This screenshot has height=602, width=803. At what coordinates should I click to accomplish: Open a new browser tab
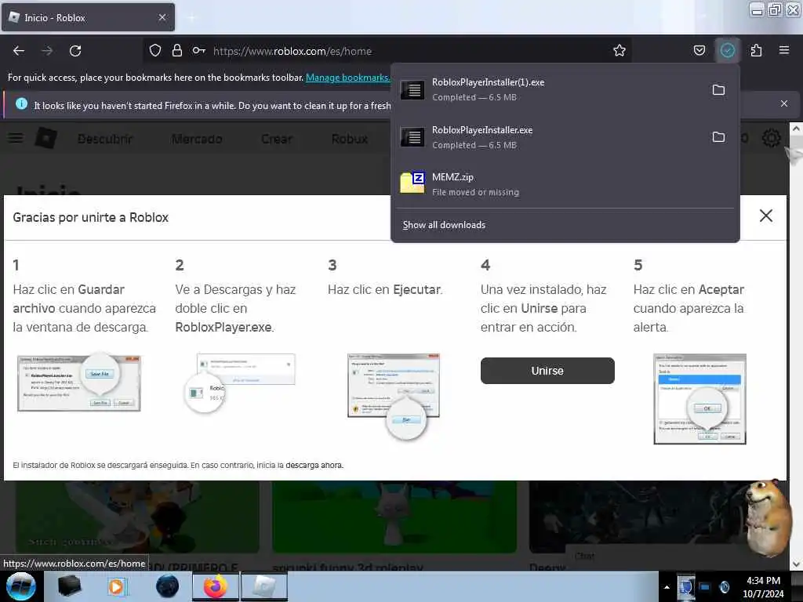[191, 18]
